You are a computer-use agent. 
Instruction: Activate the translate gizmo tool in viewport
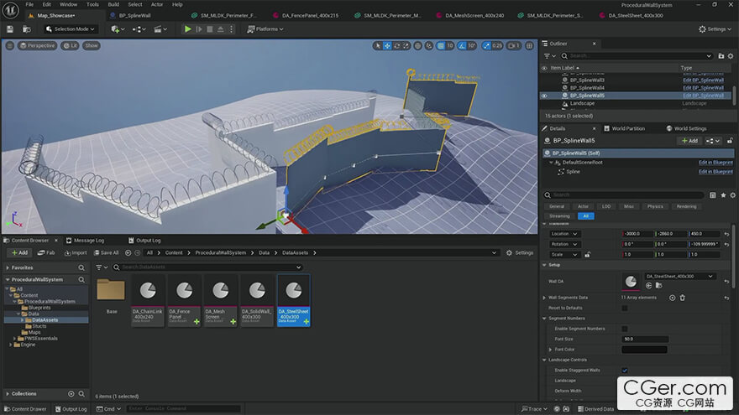tap(387, 45)
